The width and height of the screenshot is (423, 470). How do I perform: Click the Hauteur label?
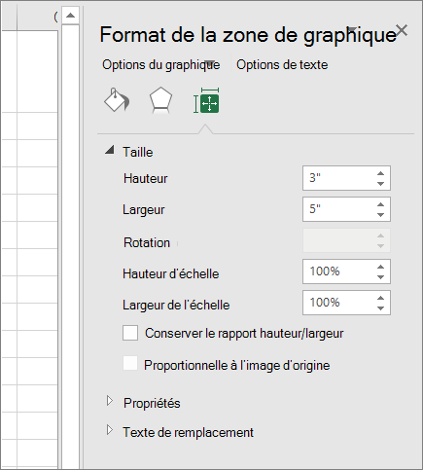146,178
